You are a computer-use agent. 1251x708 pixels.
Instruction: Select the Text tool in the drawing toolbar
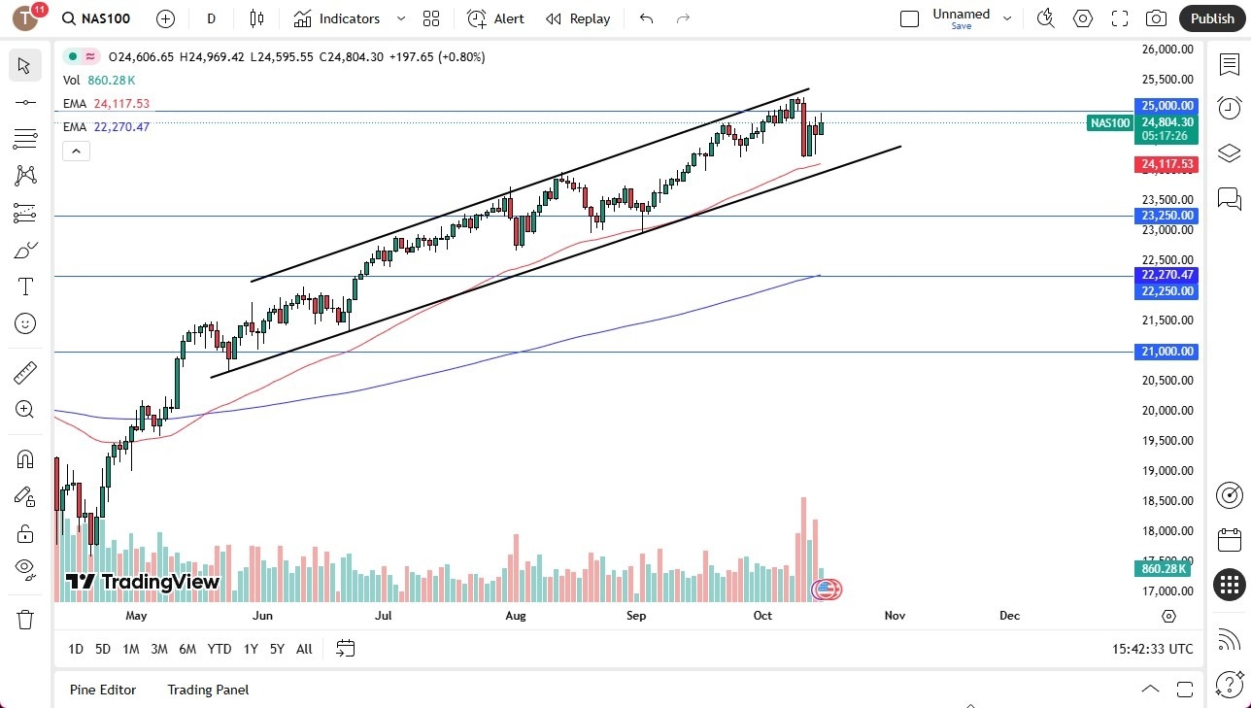coord(24,287)
